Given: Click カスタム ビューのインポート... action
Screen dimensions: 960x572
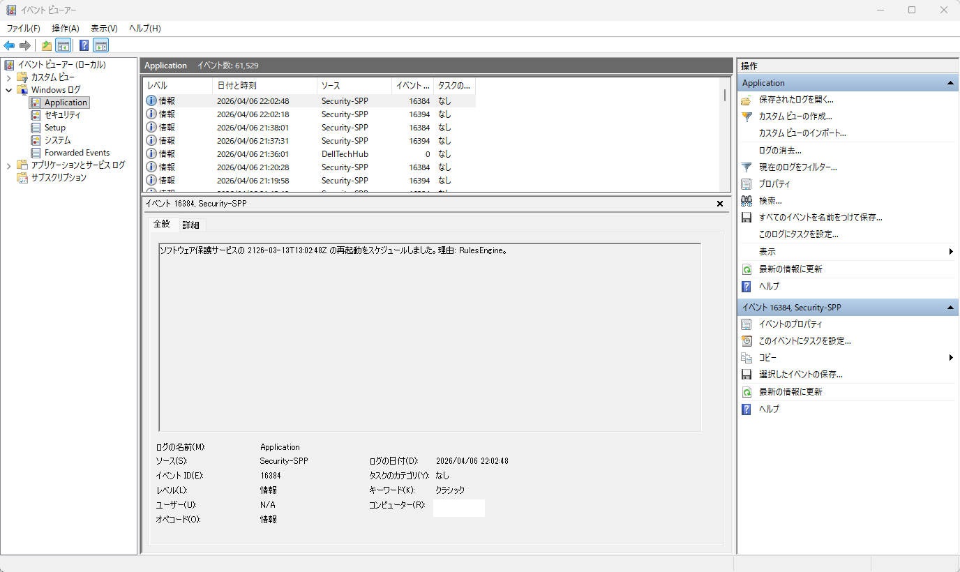Looking at the screenshot, I should pyautogui.click(x=802, y=133).
